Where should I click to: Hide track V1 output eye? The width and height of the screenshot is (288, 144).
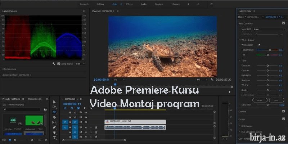(86, 122)
